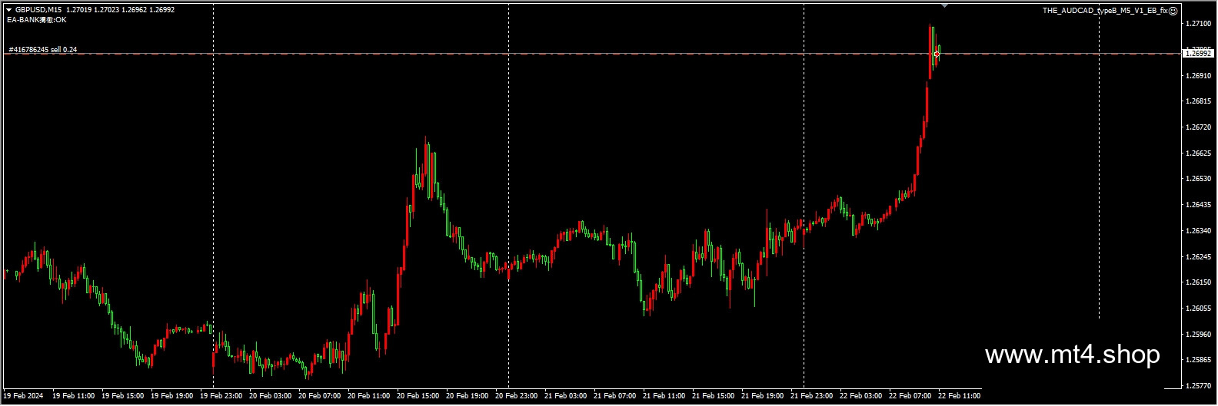This screenshot has width=1218, height=406.
Task: Click the expert advisor smiley face icon
Action: 1173,11
